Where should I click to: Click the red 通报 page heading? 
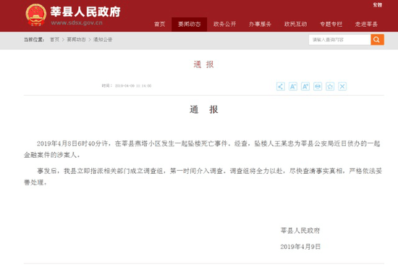tap(203, 64)
